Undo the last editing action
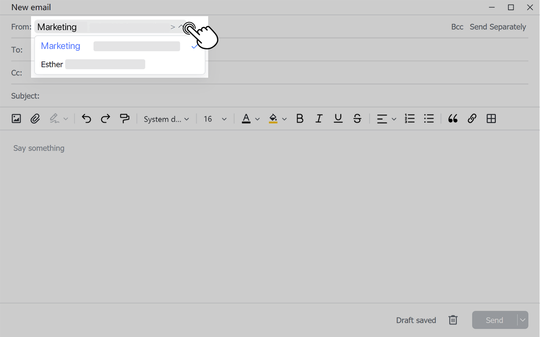Image resolution: width=540 pixels, height=337 pixels. [86, 119]
